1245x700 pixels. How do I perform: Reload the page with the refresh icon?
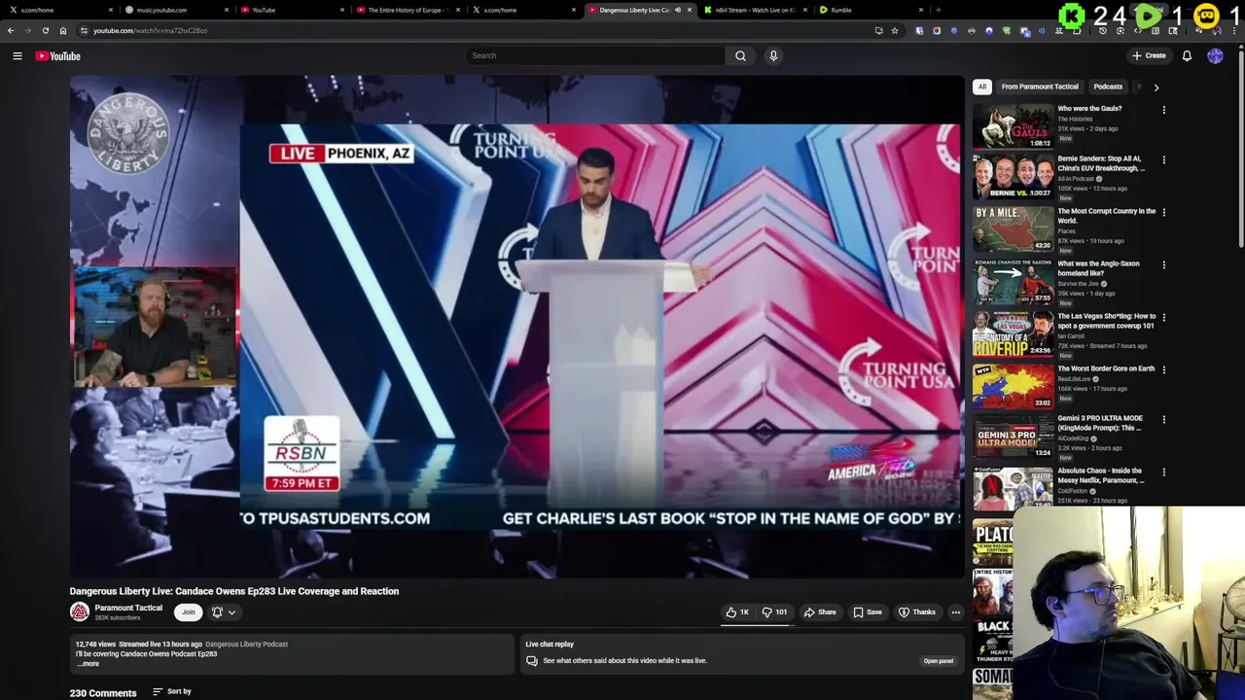point(45,30)
